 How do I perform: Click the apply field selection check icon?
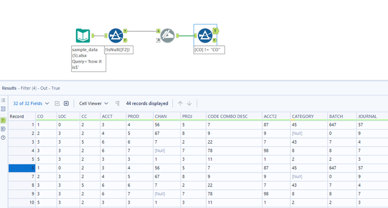tap(57, 103)
